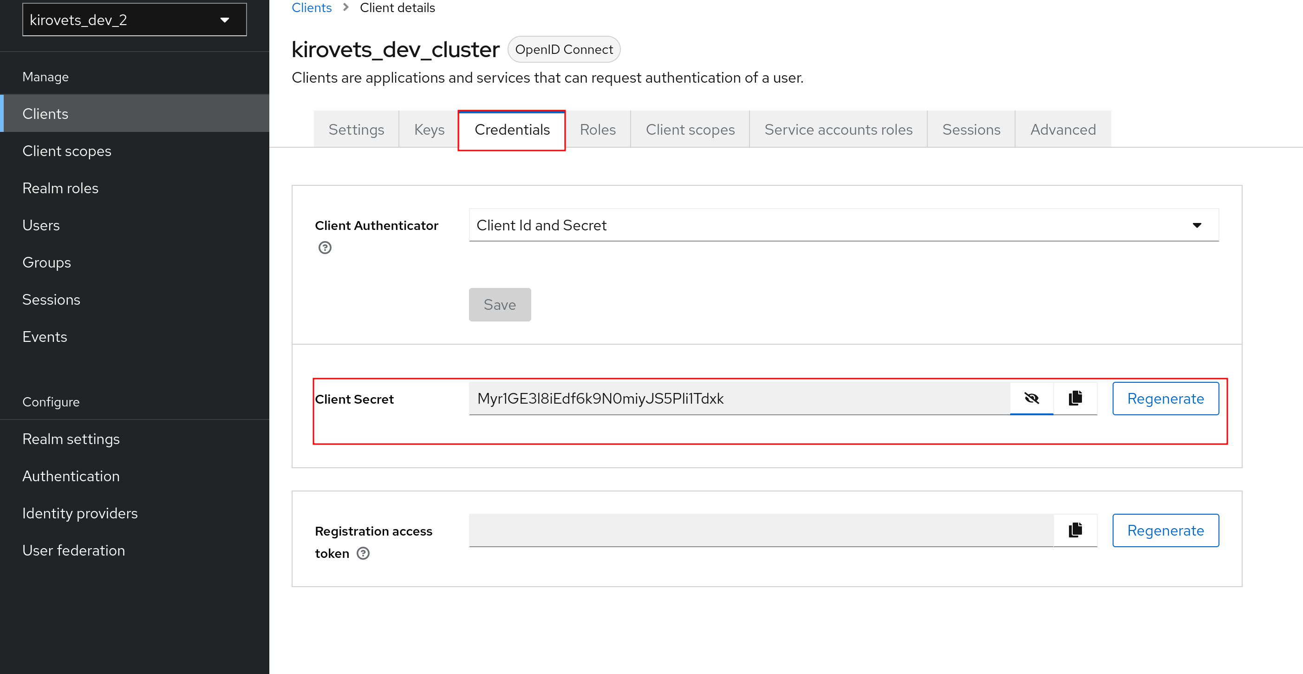The height and width of the screenshot is (674, 1303).
Task: Copy the registration access token value
Action: pos(1075,530)
